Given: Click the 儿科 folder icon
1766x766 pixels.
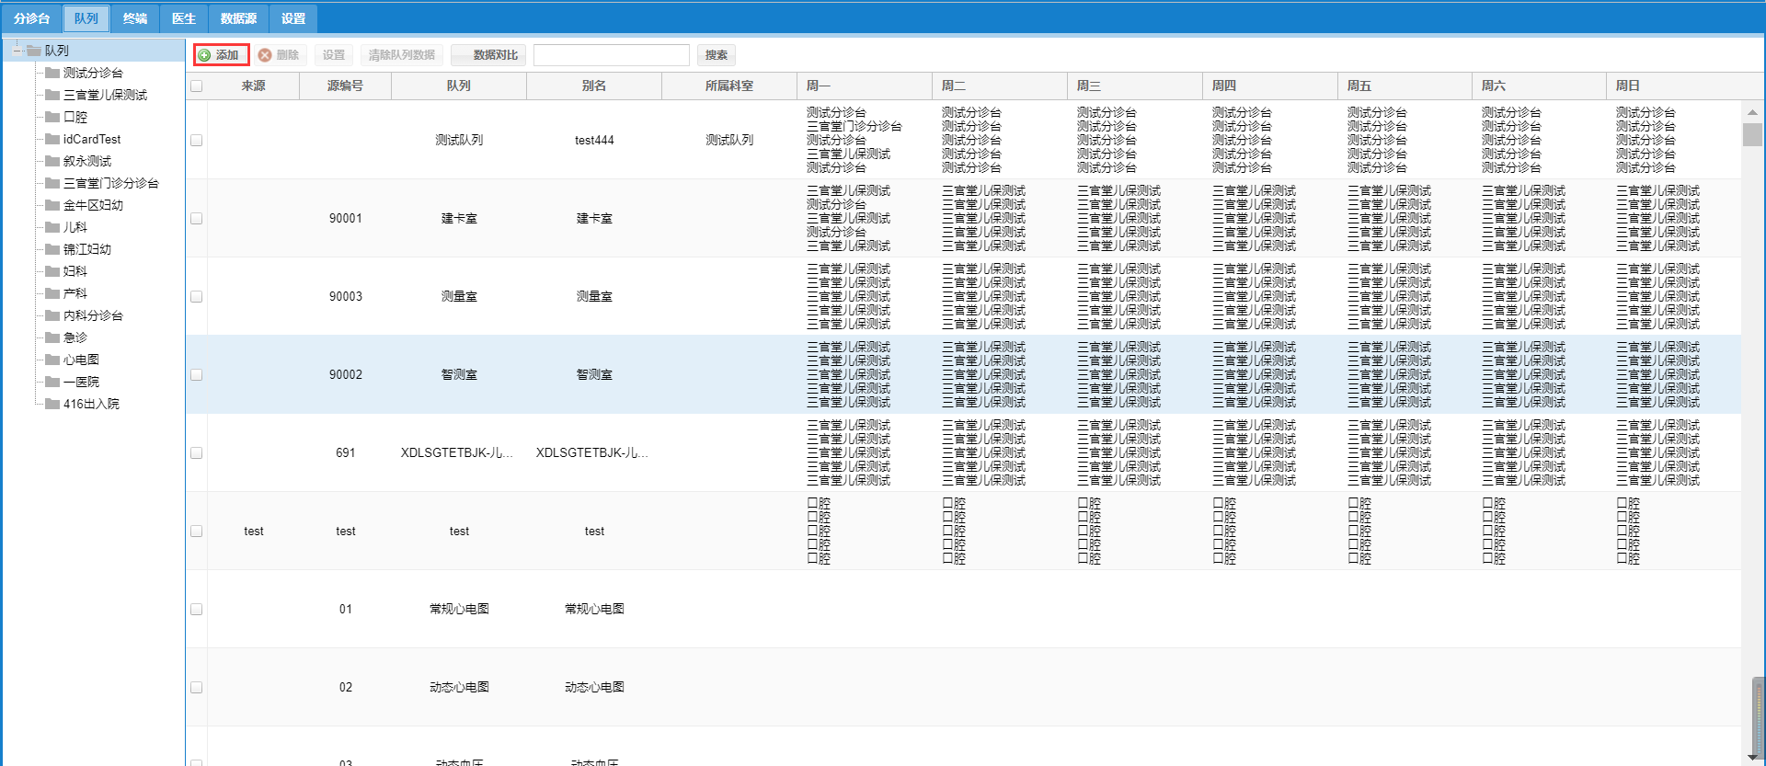Looking at the screenshot, I should (52, 227).
